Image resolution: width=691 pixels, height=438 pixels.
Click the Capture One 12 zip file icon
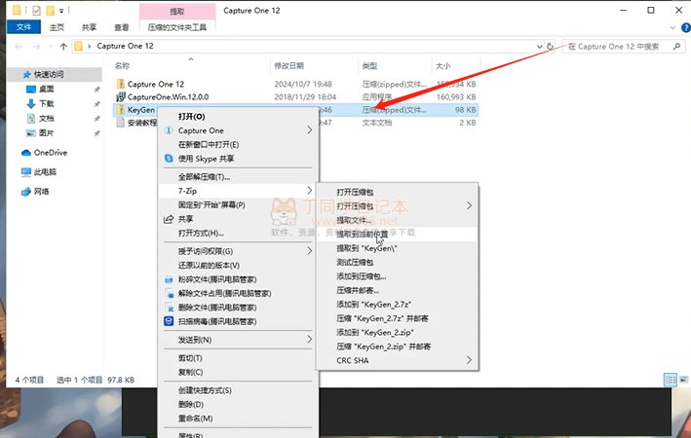point(120,84)
